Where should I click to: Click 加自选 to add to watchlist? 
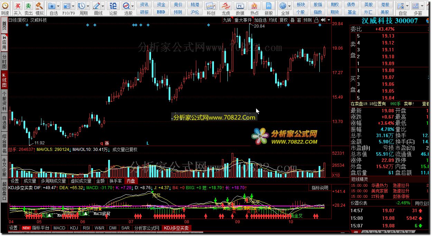[260, 20]
